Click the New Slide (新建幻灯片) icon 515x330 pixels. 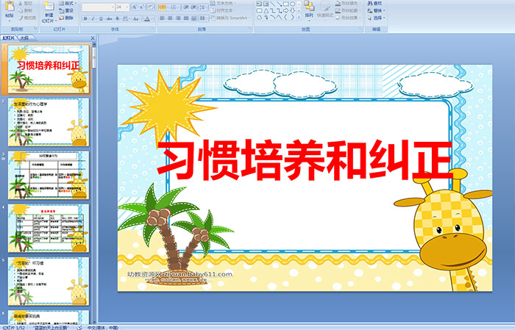[x=49, y=6]
